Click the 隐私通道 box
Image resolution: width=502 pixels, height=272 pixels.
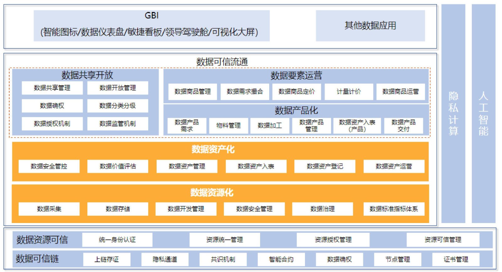tap(165, 259)
